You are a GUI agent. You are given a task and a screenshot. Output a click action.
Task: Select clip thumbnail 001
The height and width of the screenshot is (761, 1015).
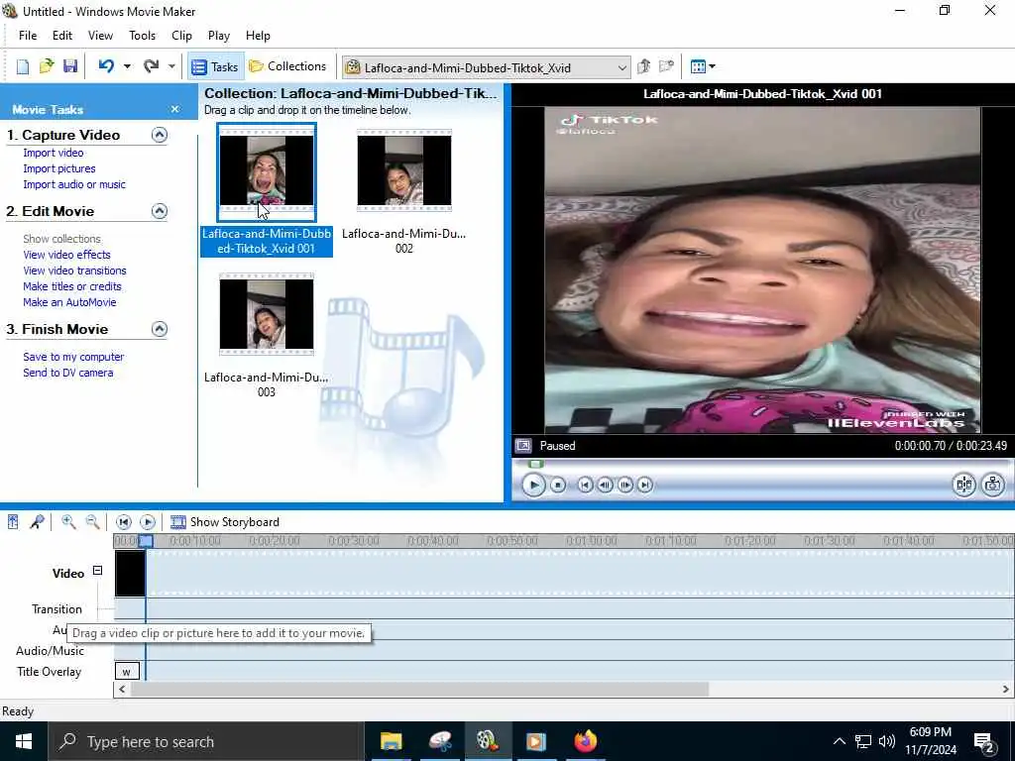(x=267, y=170)
